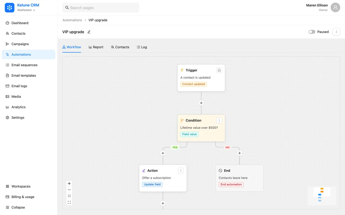Go to Dashboard in the sidebar
Screen dimensions: 345x215
29,23
